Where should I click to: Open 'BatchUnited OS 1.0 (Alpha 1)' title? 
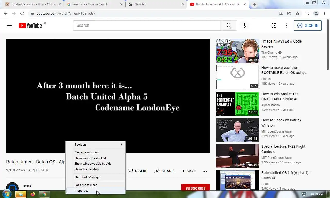[x=286, y=175]
